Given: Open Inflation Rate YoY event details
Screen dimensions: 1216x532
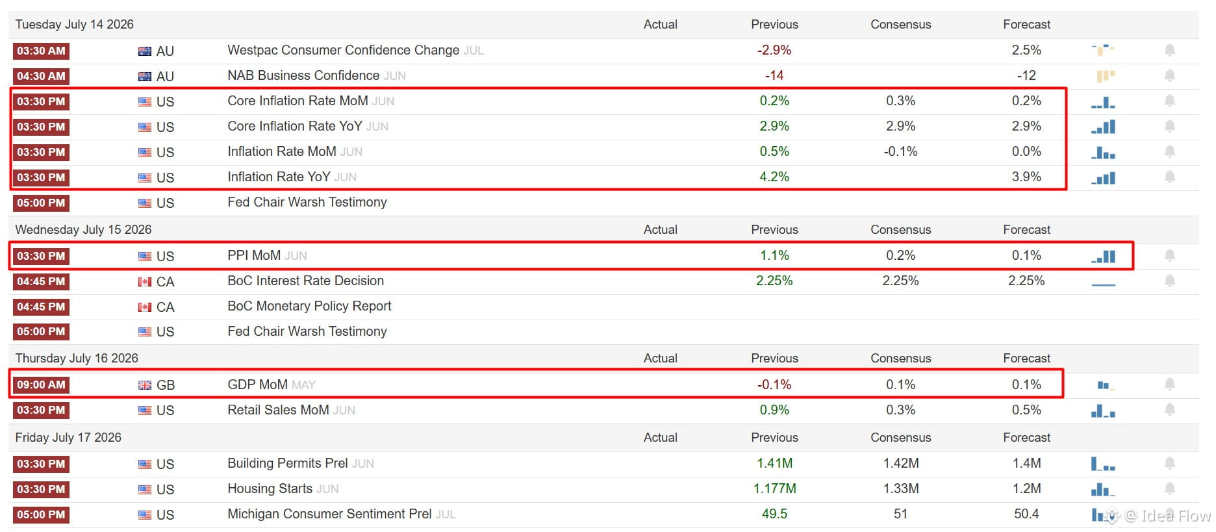Looking at the screenshot, I should 279,177.
